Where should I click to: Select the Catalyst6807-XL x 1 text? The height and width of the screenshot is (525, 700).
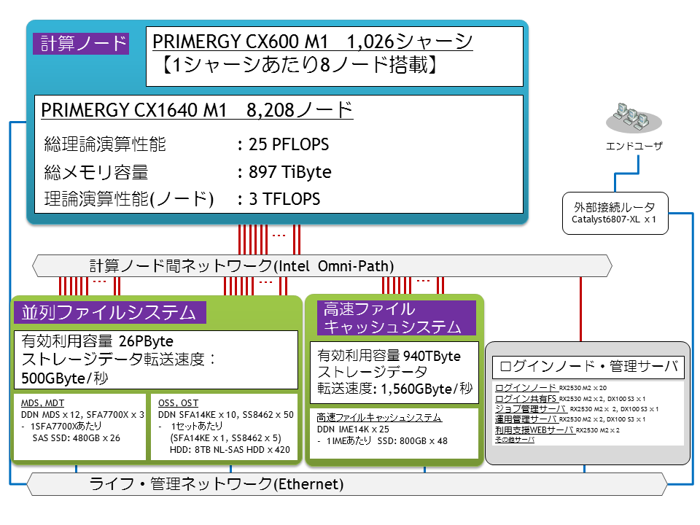(x=614, y=219)
